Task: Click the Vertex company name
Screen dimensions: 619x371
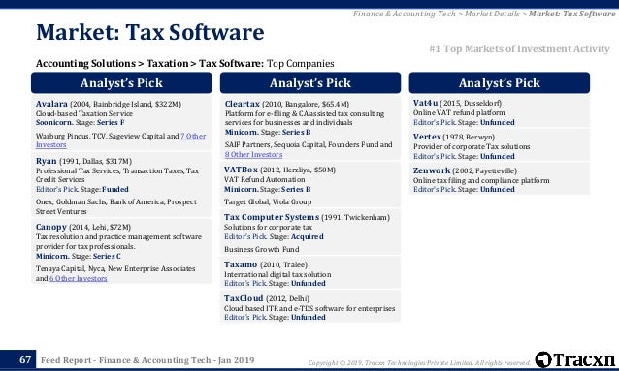Action: click(427, 137)
